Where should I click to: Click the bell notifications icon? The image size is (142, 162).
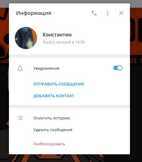20,68
